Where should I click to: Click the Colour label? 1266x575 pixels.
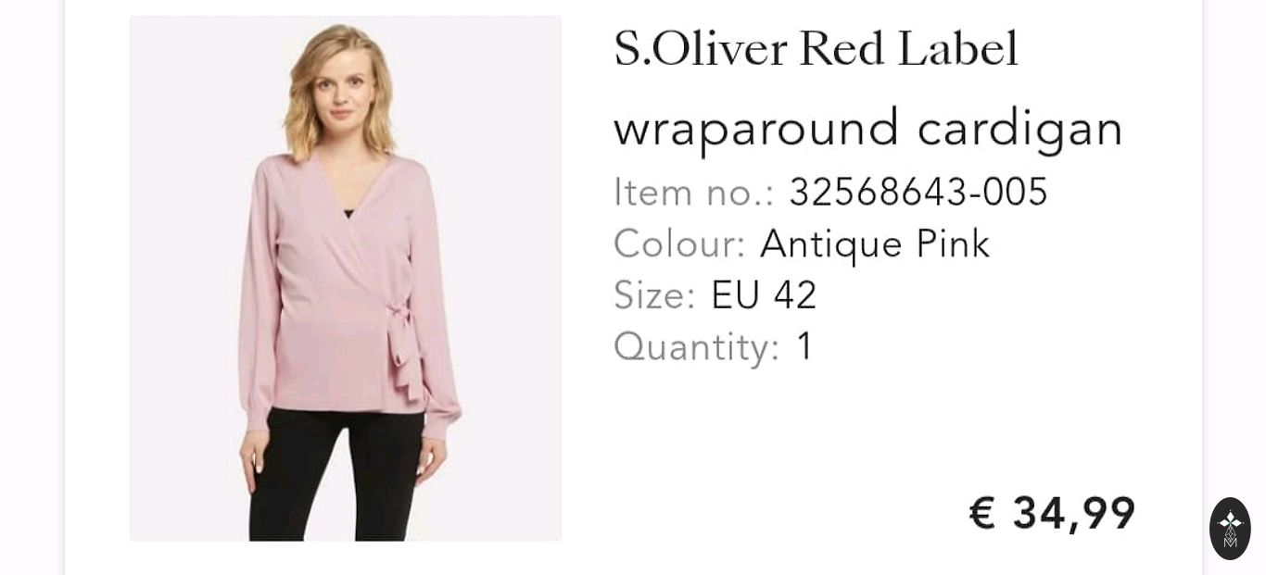tap(679, 244)
